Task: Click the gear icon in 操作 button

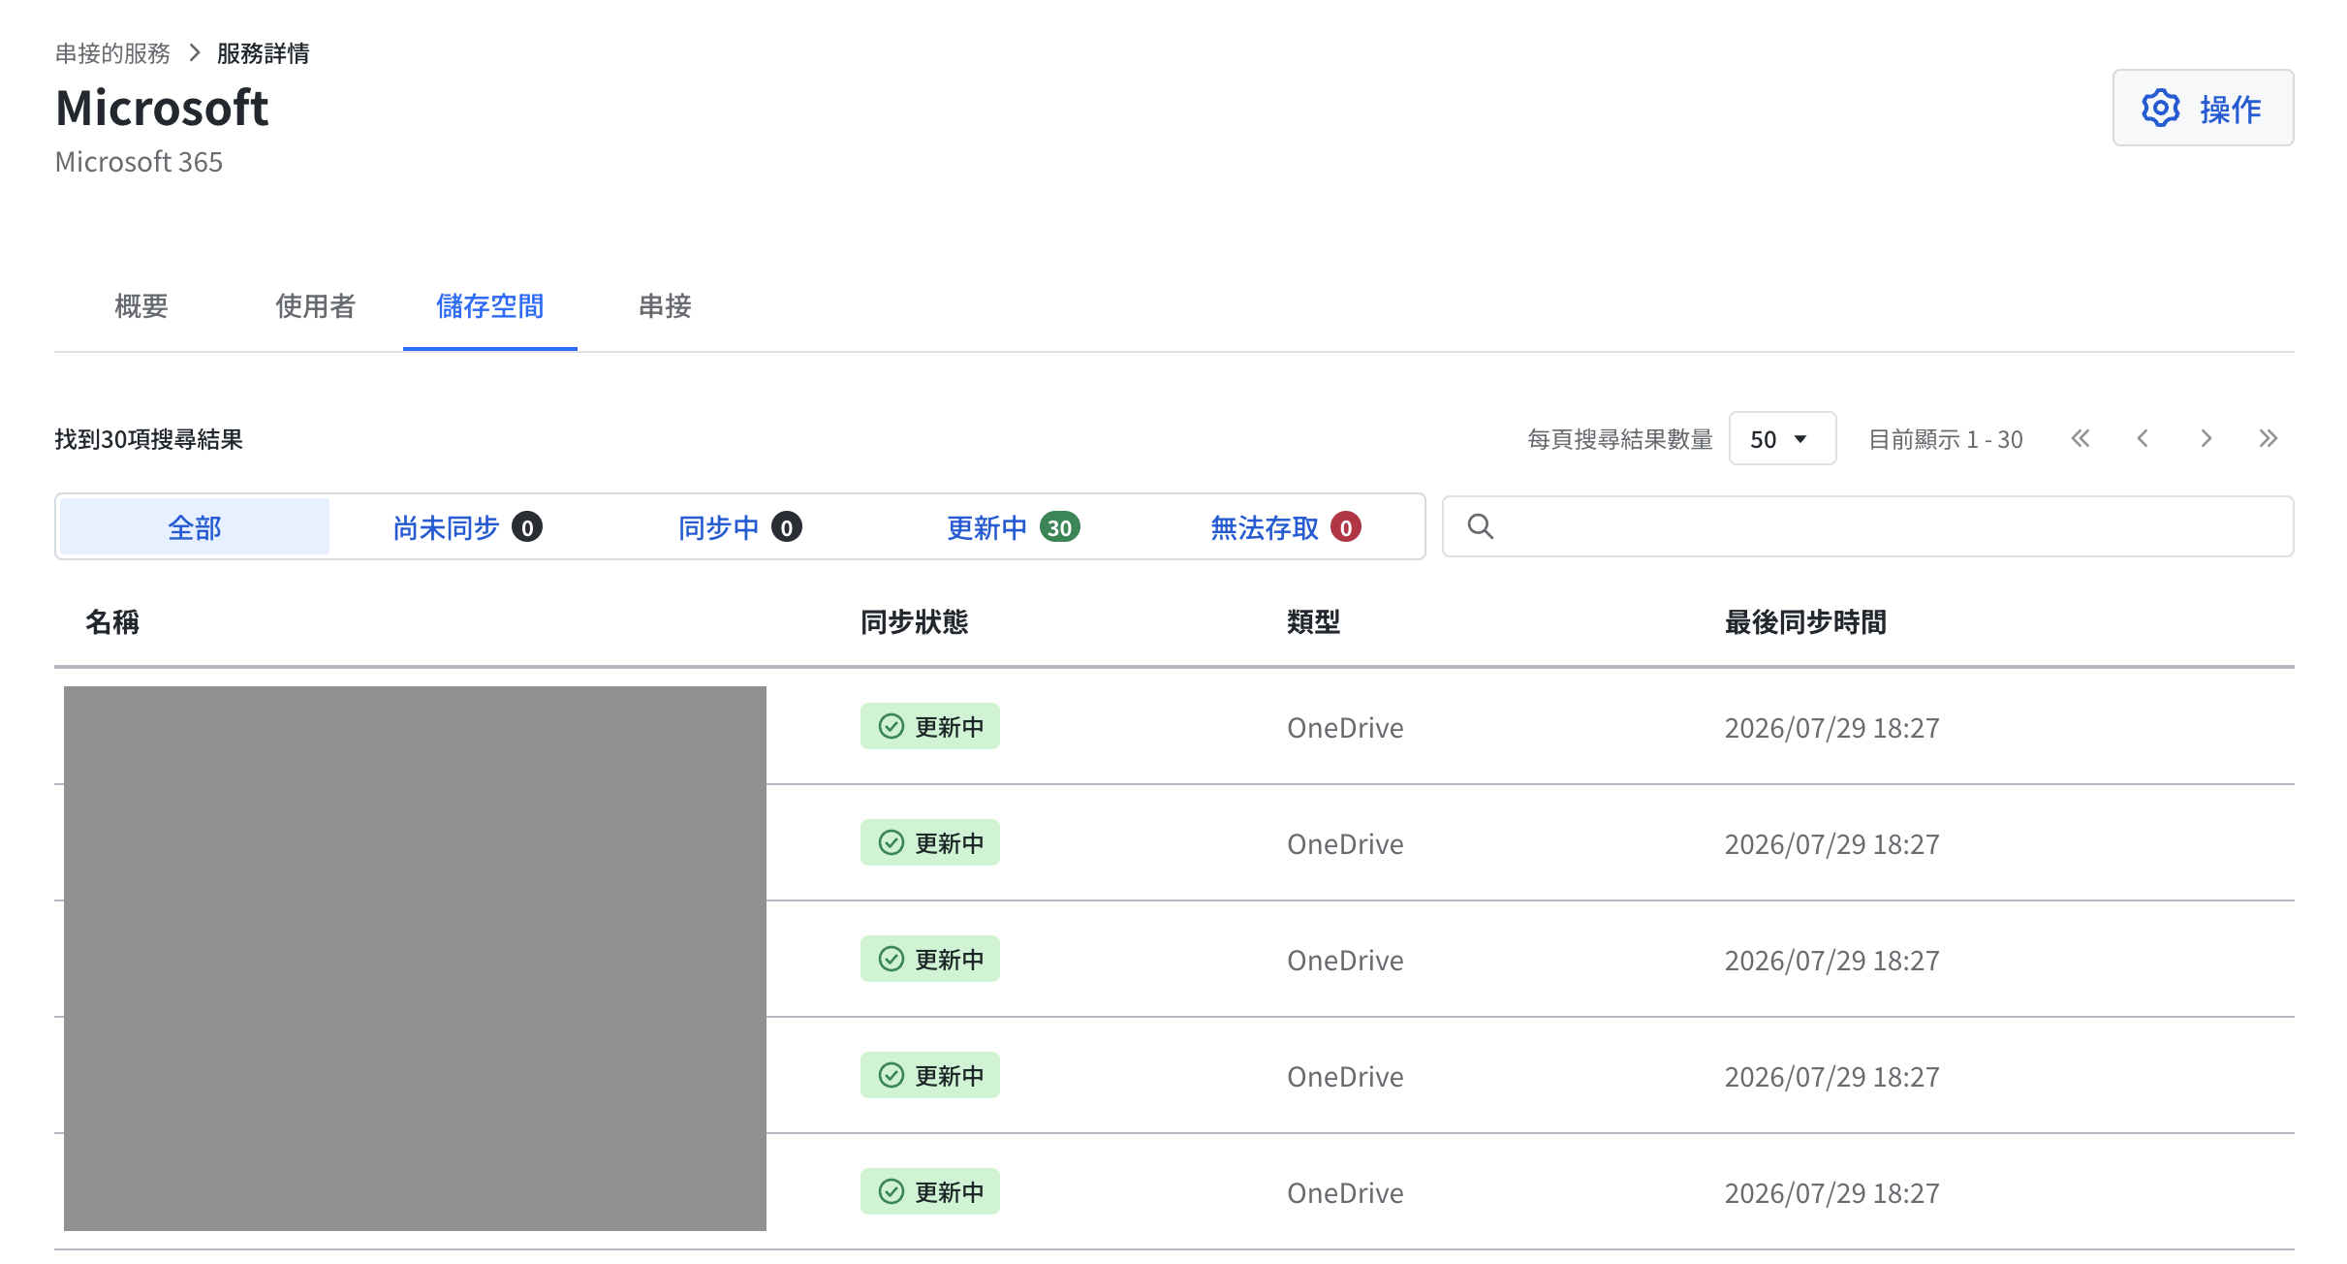Action: [2160, 108]
